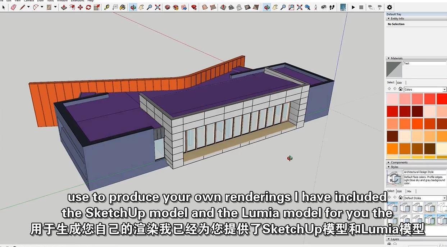
Task: Click Styles home library button
Action: click(x=400, y=197)
